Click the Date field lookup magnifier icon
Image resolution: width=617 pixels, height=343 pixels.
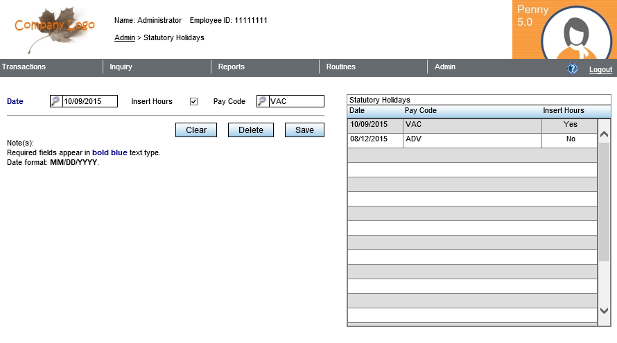coord(56,101)
